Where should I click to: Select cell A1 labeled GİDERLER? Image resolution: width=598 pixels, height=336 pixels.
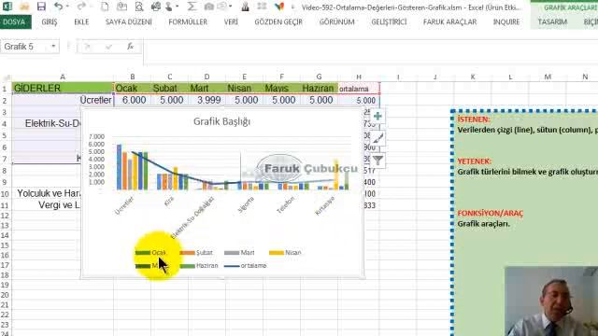click(x=63, y=88)
